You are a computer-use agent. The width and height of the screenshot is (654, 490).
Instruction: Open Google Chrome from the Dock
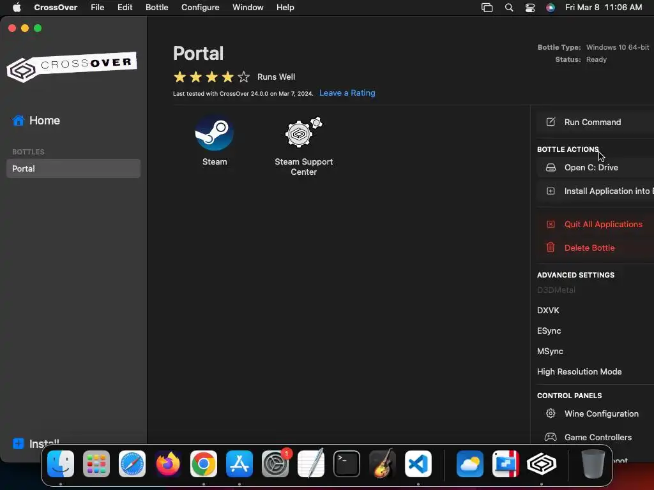click(x=204, y=464)
